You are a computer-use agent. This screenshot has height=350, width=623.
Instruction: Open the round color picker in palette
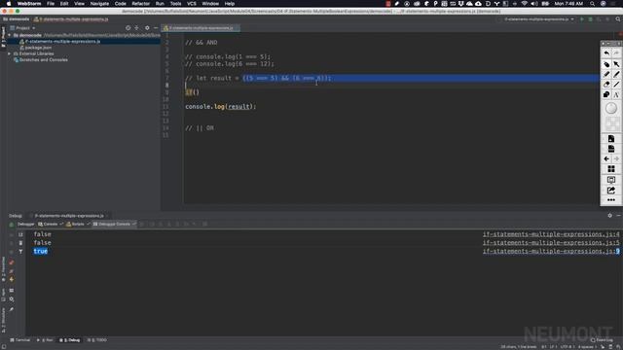(x=611, y=108)
